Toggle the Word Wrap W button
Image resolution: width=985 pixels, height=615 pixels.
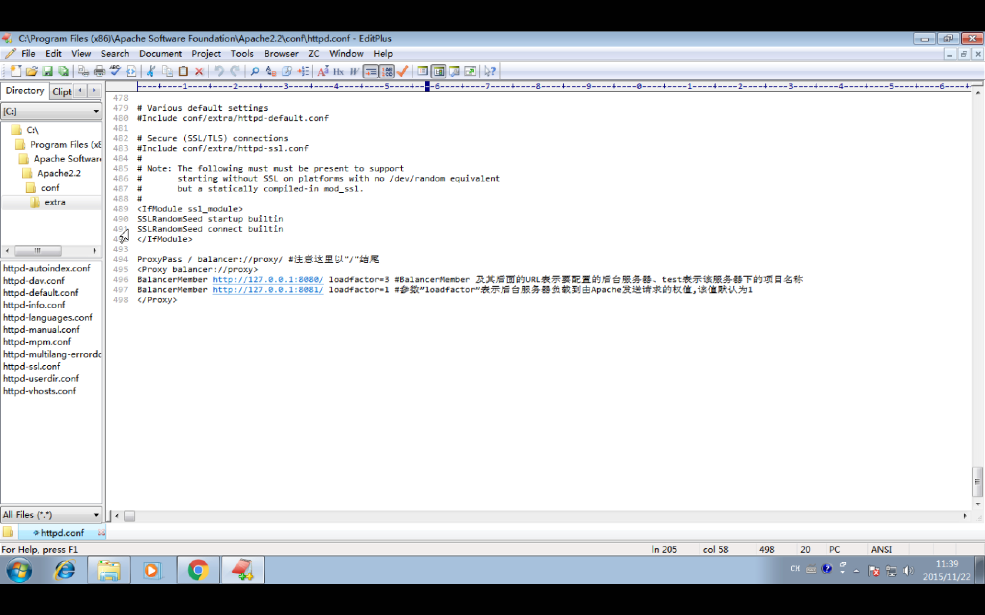(354, 71)
